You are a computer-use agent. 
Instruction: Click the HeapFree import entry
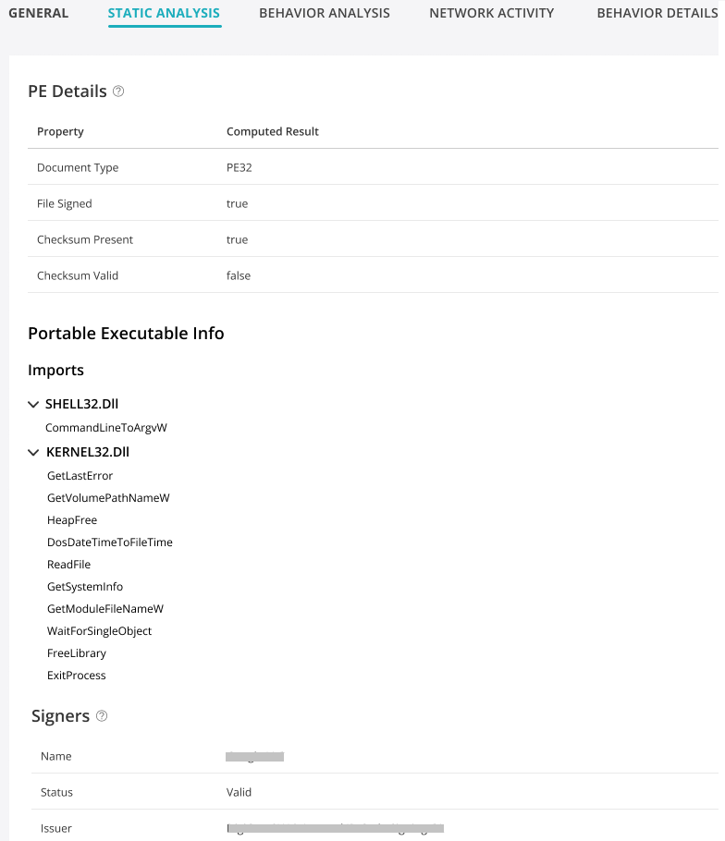coord(72,520)
